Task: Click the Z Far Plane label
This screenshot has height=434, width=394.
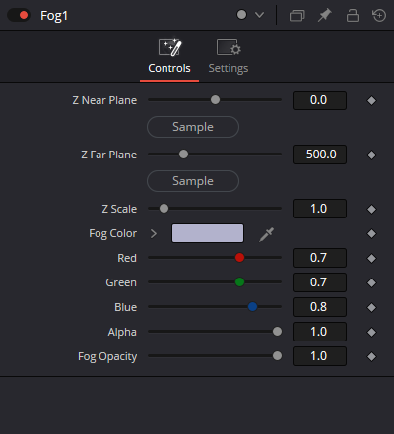Action: click(x=108, y=155)
